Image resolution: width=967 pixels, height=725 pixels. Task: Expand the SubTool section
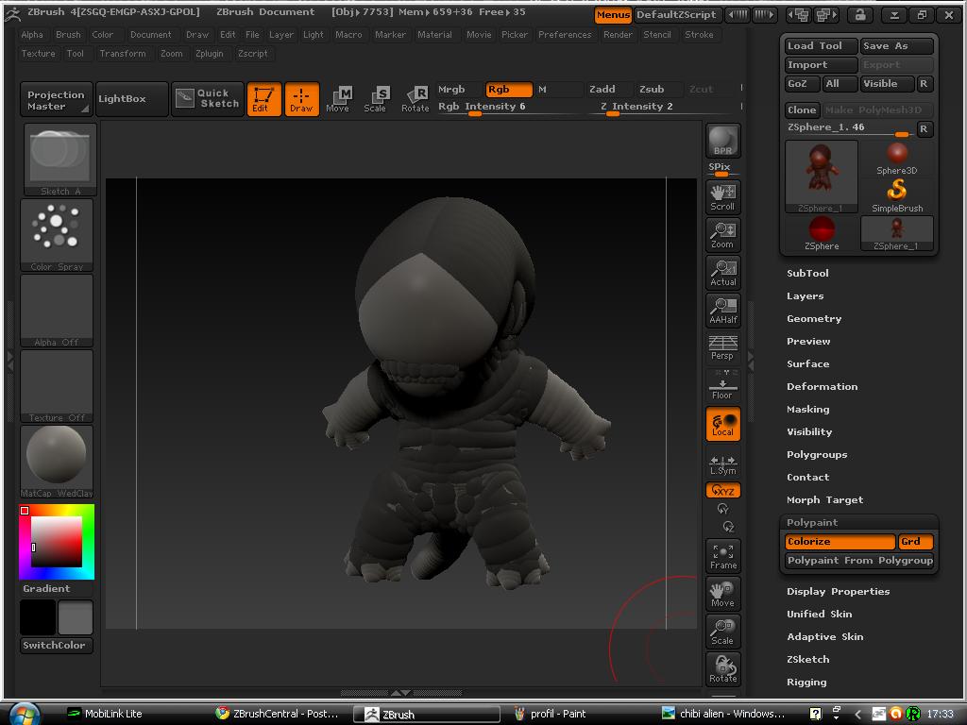tap(807, 274)
